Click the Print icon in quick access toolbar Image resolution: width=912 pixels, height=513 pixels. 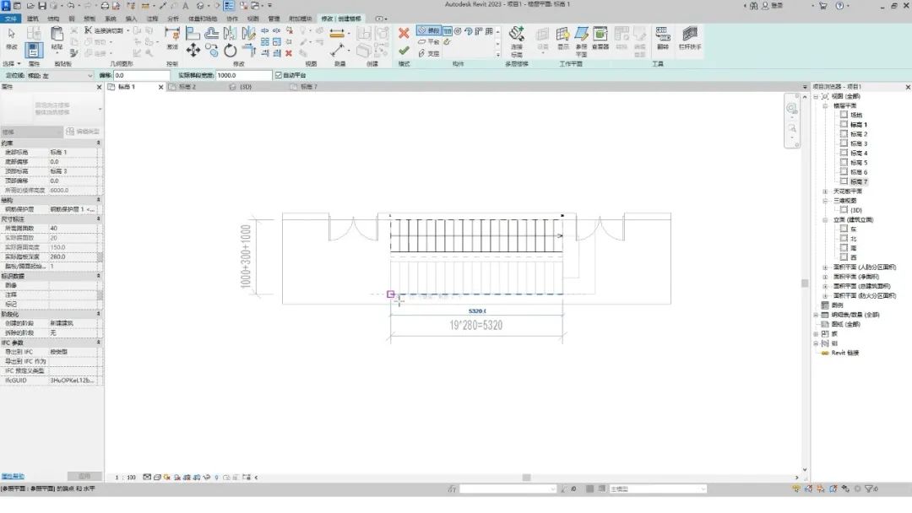click(x=105, y=5)
